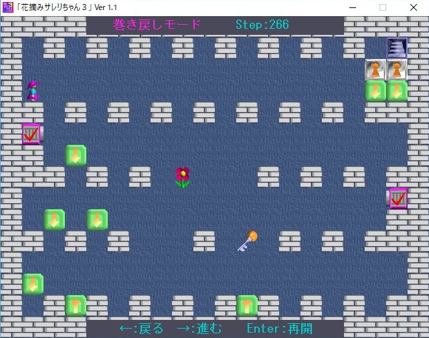Select right block of the down-arrow pair
The height and width of the screenshot is (338, 429).
coord(97,219)
